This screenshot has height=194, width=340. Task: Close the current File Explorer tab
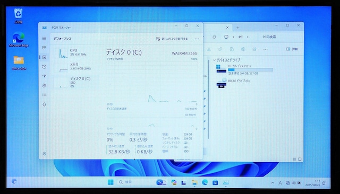pos(227,28)
